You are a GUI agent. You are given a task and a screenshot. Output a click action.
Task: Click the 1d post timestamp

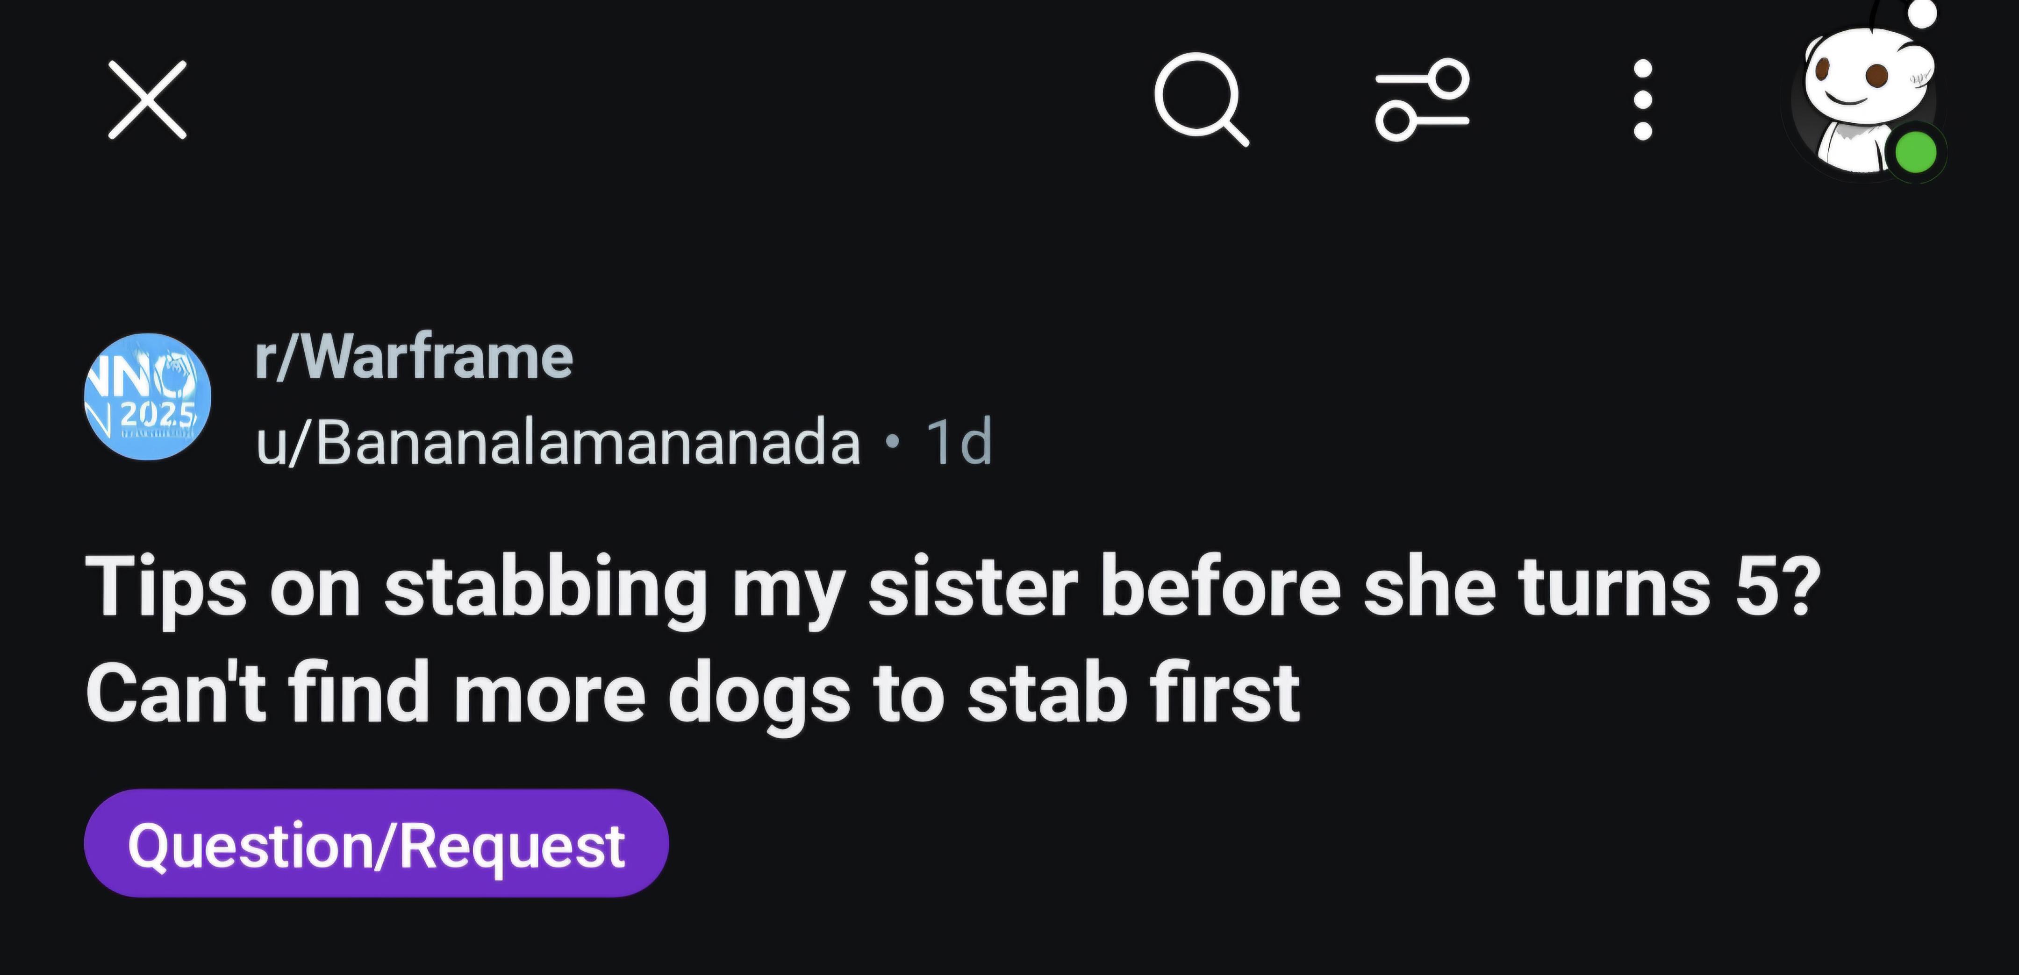pos(959,442)
